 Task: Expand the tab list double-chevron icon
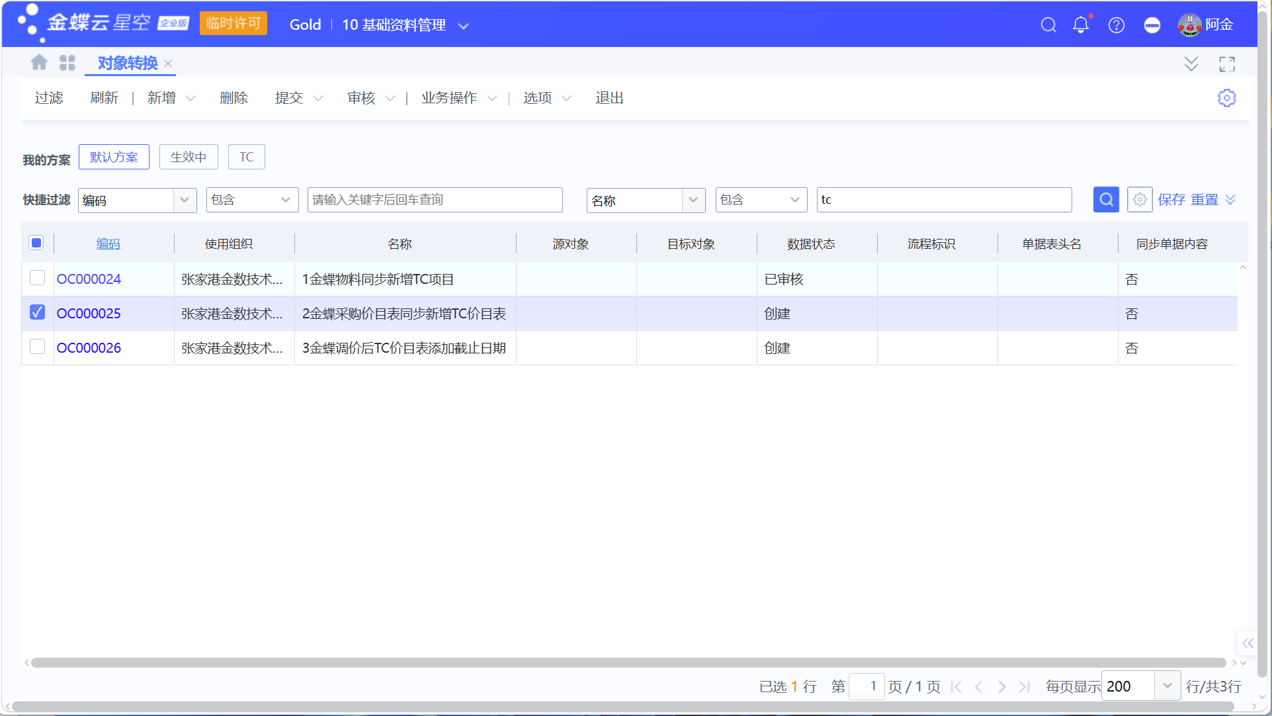pos(1191,64)
